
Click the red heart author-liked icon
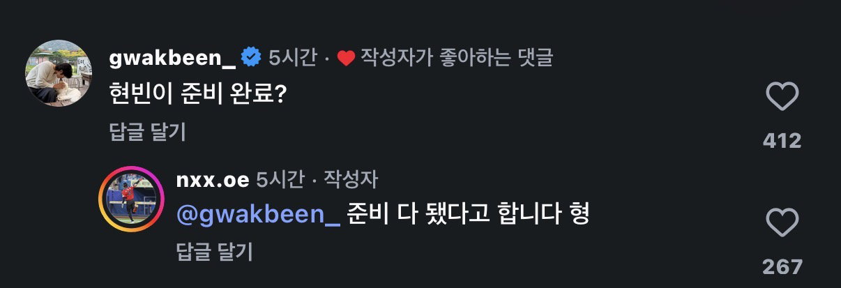point(346,59)
